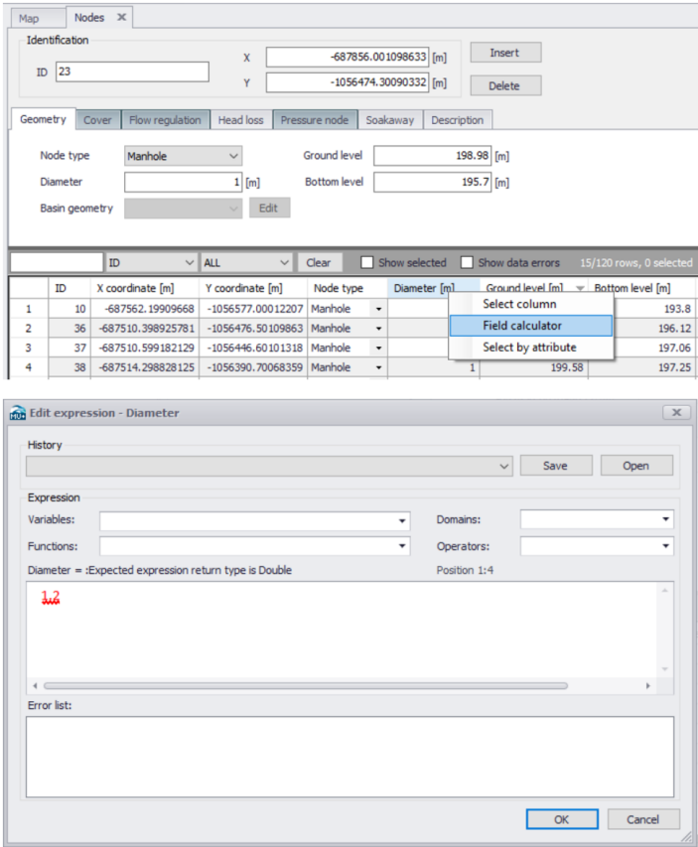Open the Soakaway tab
Screen dimensions: 698x847
pyautogui.click(x=390, y=120)
